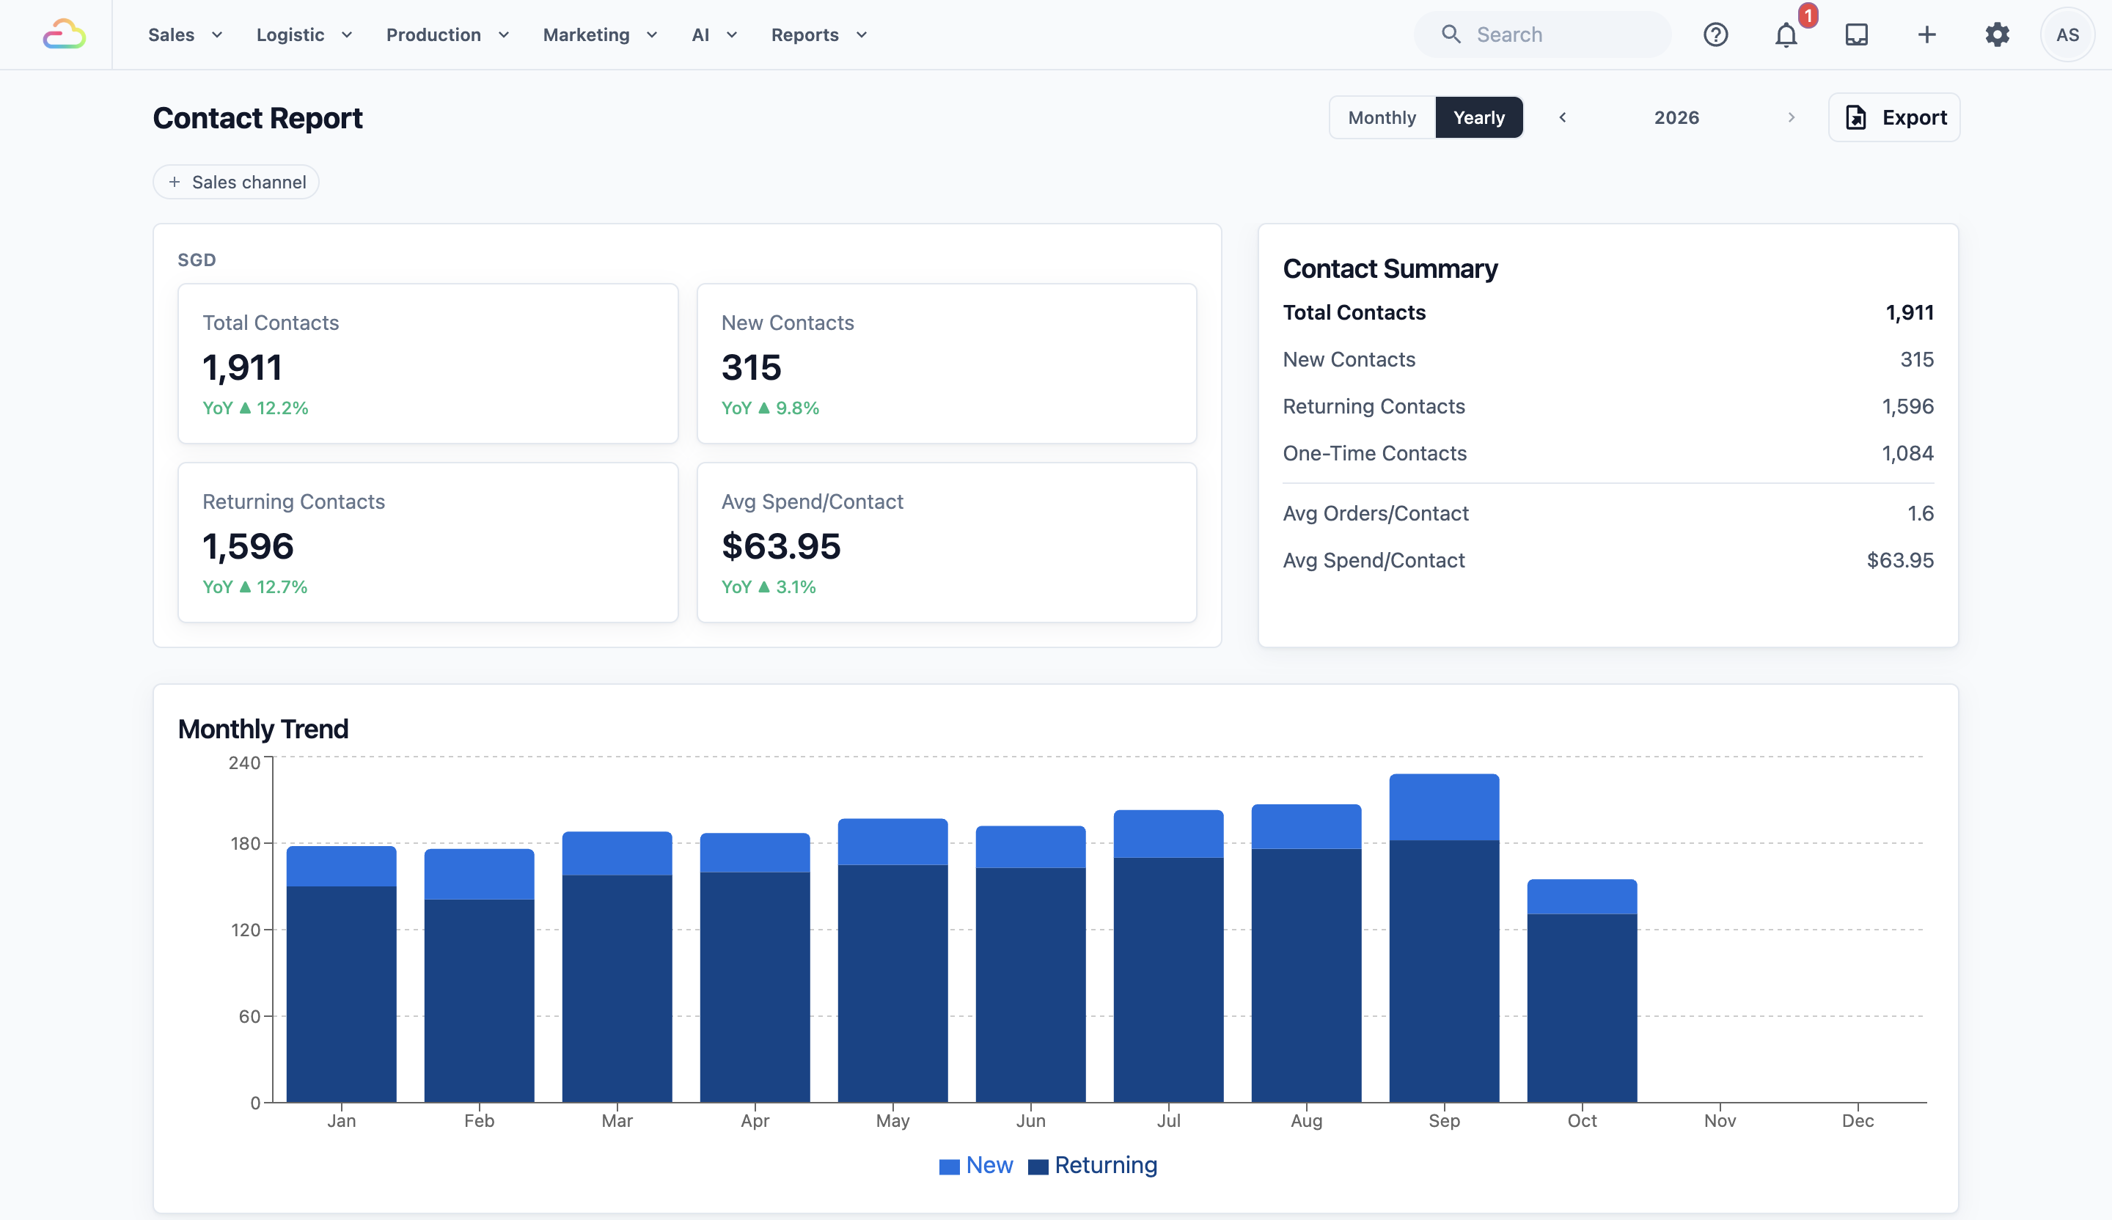2112x1220 pixels.
Task: Toggle the Returning legend series
Action: [1092, 1165]
